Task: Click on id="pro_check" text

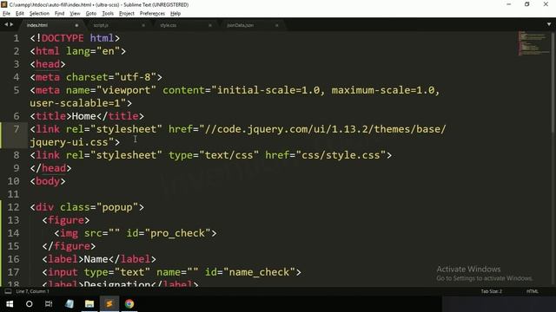Action: coord(169,233)
